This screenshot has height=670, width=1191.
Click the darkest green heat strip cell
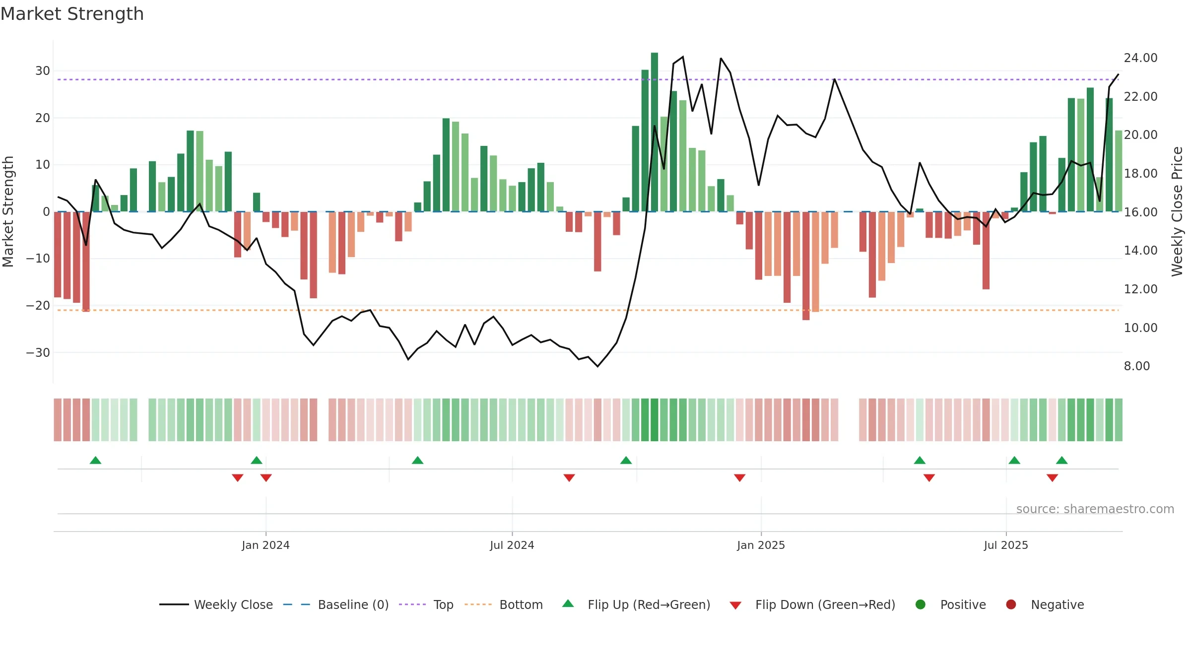click(x=655, y=420)
